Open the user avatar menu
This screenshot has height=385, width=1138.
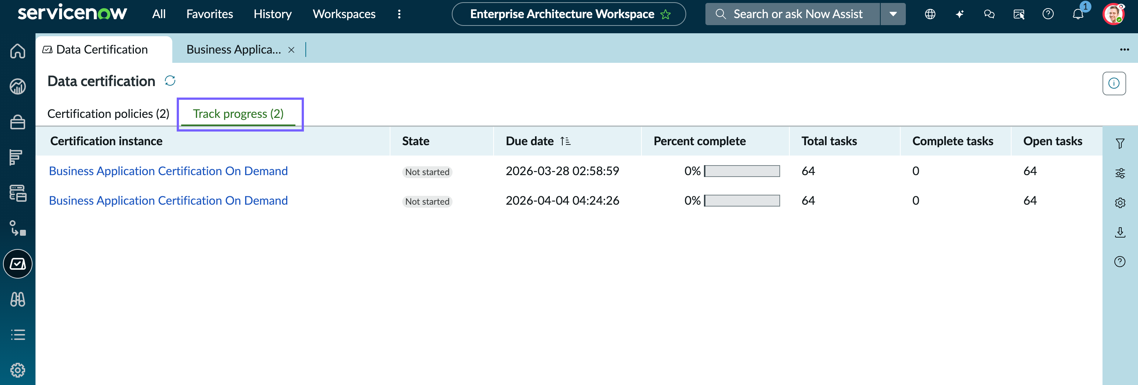tap(1113, 14)
